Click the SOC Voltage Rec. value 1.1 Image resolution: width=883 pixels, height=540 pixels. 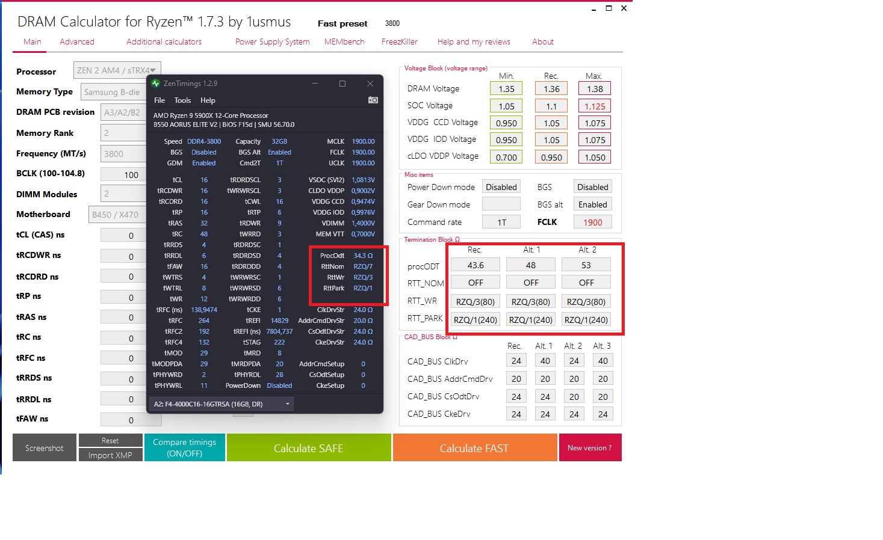[x=551, y=106]
